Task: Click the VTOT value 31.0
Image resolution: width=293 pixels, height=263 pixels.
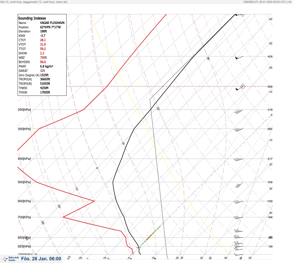Action: (x=43, y=44)
